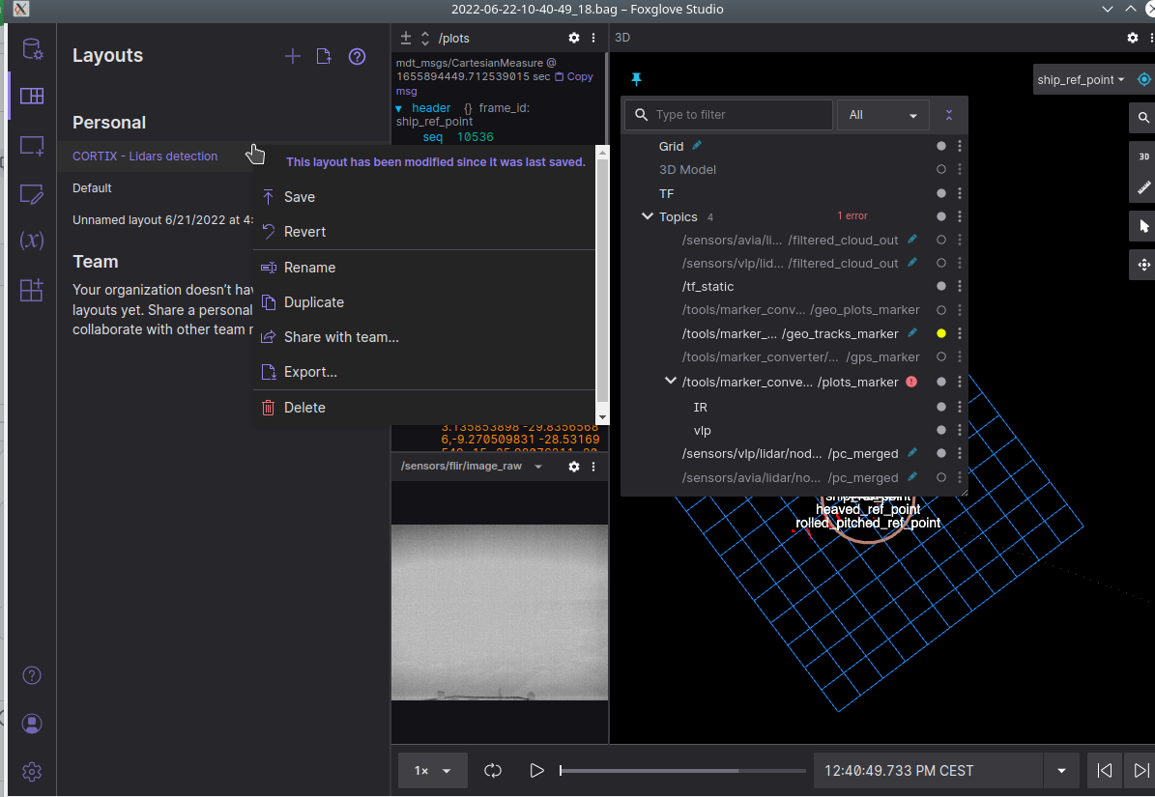This screenshot has width=1155, height=797.
Task: Create a new layout with the plus icon
Action: click(x=293, y=57)
